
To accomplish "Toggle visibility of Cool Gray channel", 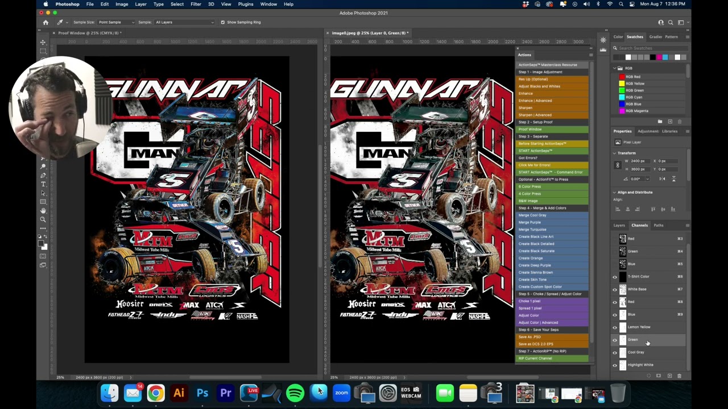I will coord(615,352).
